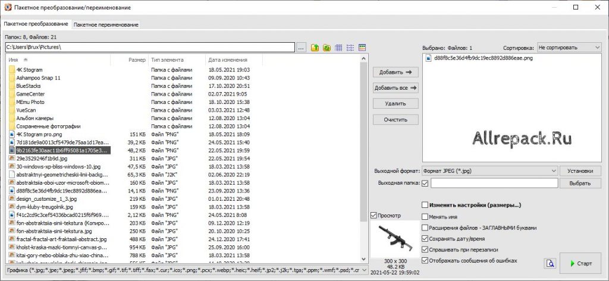Enable Изменить настройки (размеры...) checkbox
Viewport: 609px width, 281px height.
point(425,205)
